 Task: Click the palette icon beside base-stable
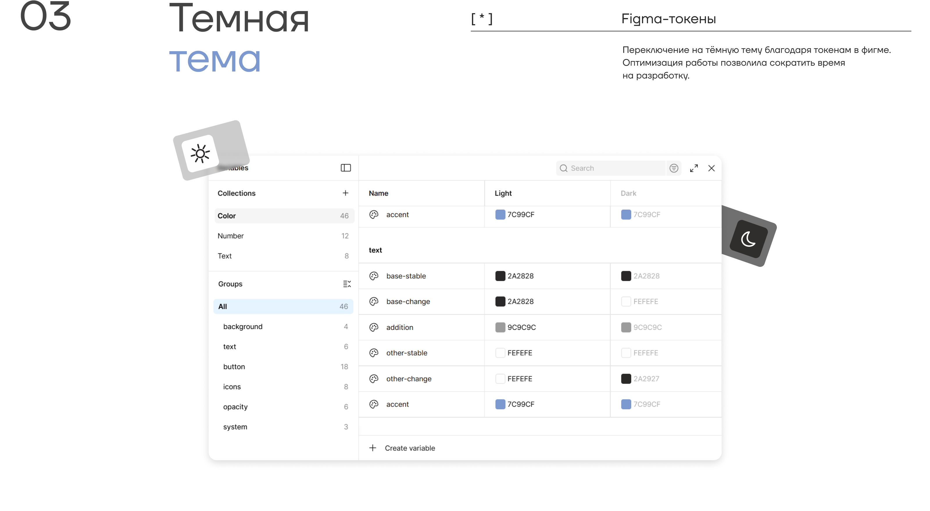tap(374, 276)
